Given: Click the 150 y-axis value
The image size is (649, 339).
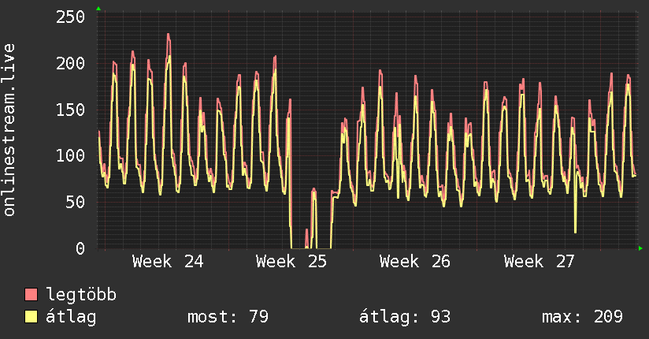Looking at the screenshot, I should tap(70, 110).
